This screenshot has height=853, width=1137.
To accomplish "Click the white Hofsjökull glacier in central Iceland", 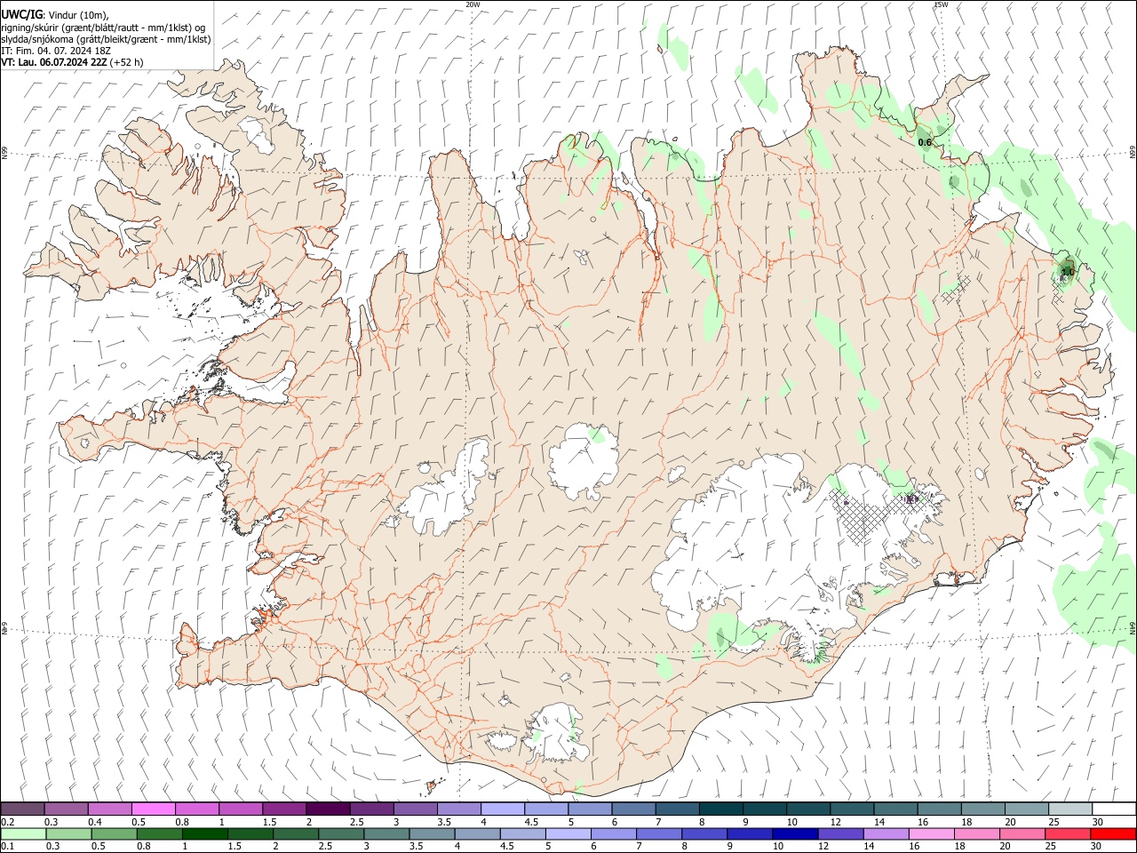I will pos(584,462).
